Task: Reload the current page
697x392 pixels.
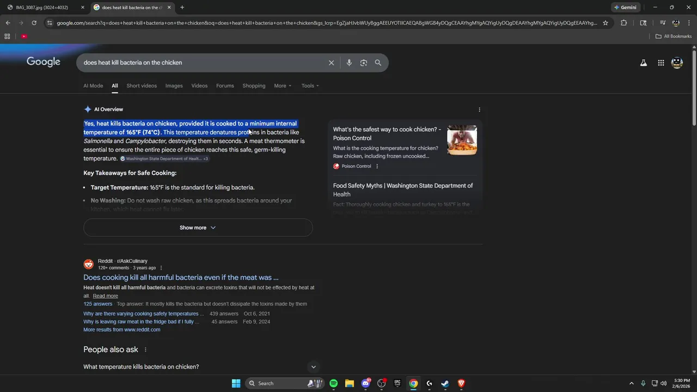Action: pos(34,23)
